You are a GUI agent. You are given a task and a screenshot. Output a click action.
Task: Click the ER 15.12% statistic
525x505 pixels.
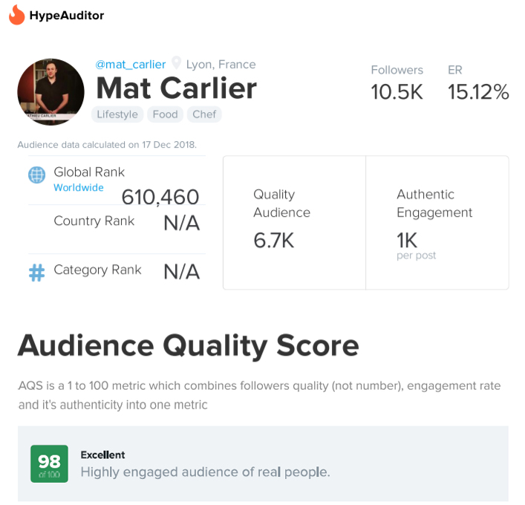[478, 83]
